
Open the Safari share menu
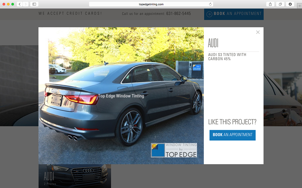click(x=270, y=4)
